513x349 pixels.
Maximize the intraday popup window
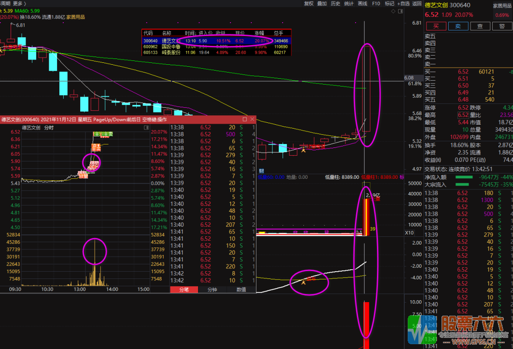tap(244, 119)
